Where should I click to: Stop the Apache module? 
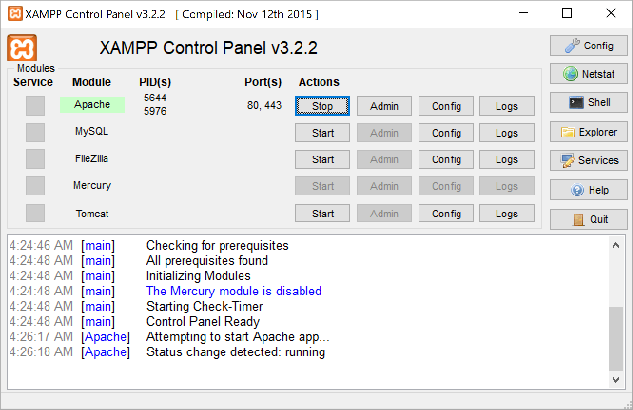(x=322, y=106)
